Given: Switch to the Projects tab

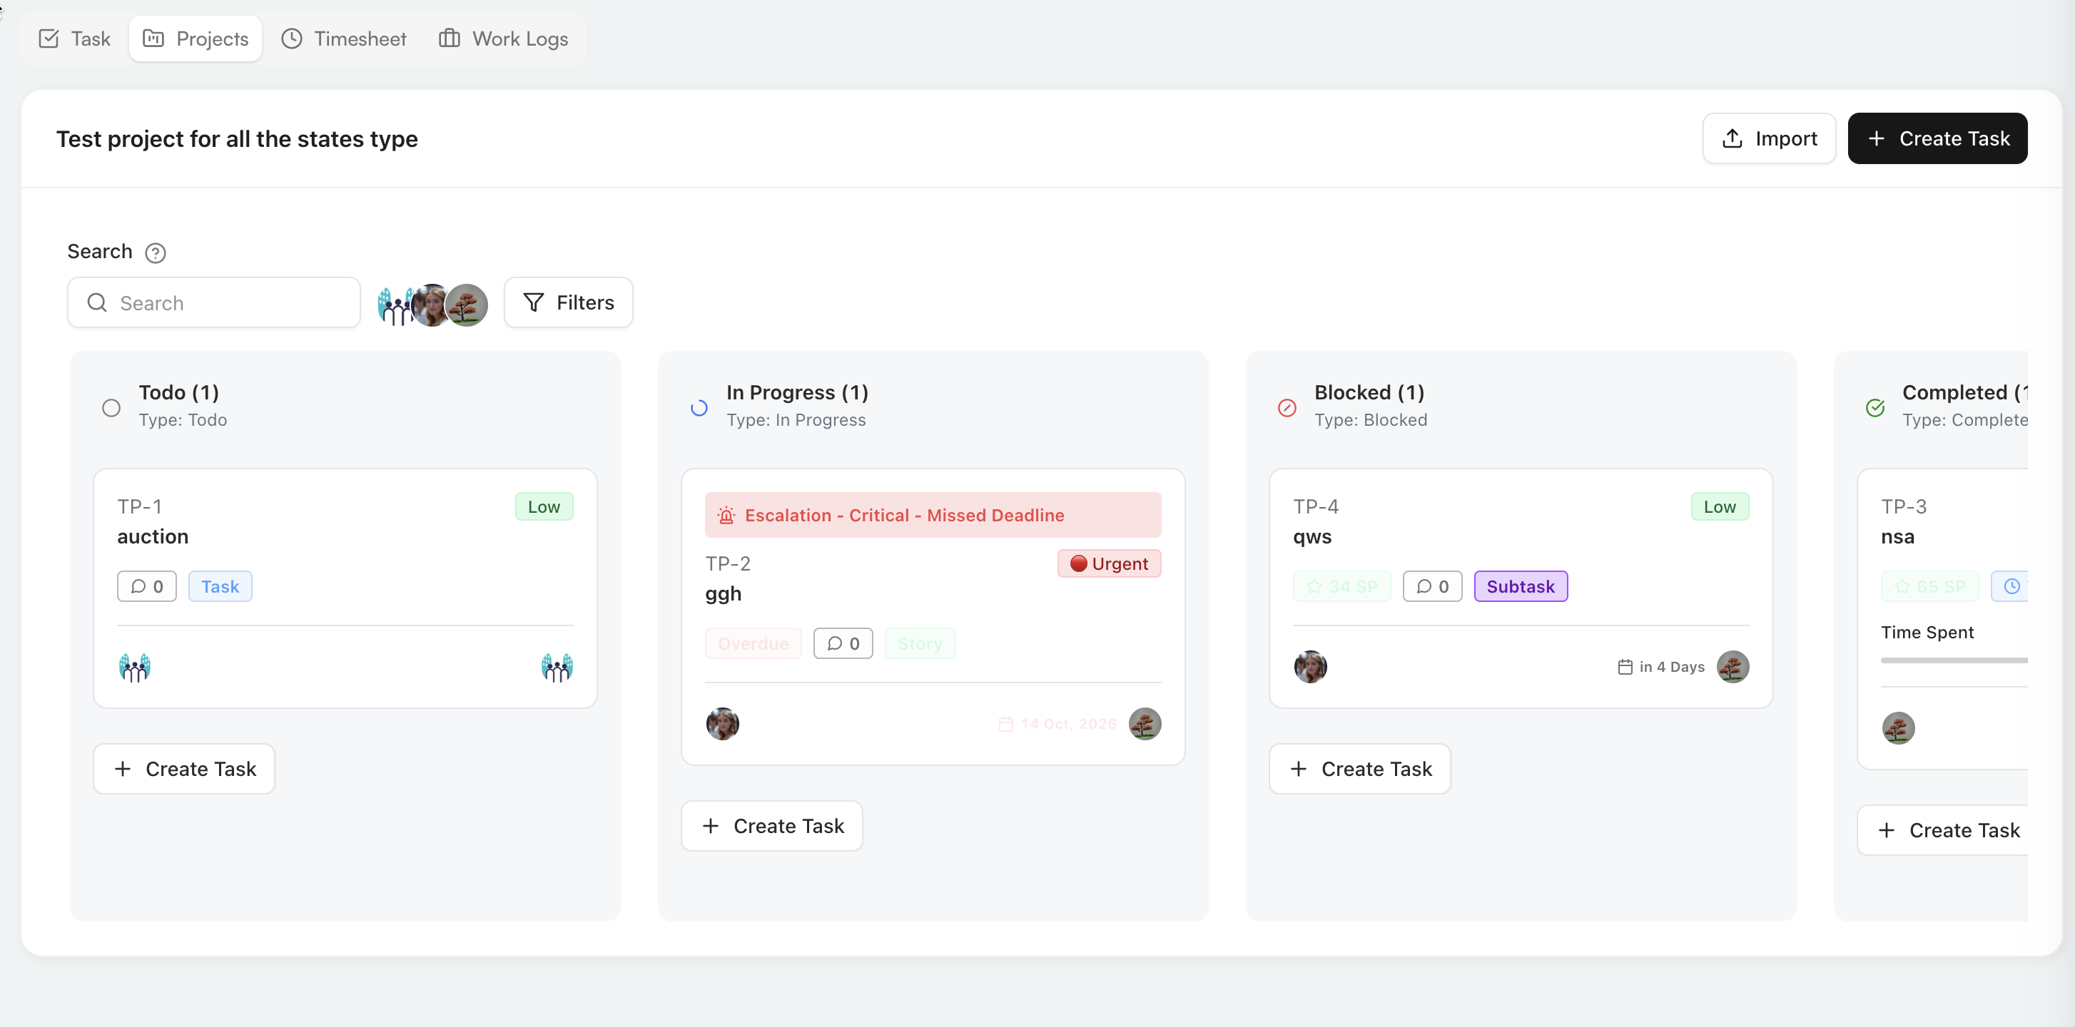Looking at the screenshot, I should [195, 39].
